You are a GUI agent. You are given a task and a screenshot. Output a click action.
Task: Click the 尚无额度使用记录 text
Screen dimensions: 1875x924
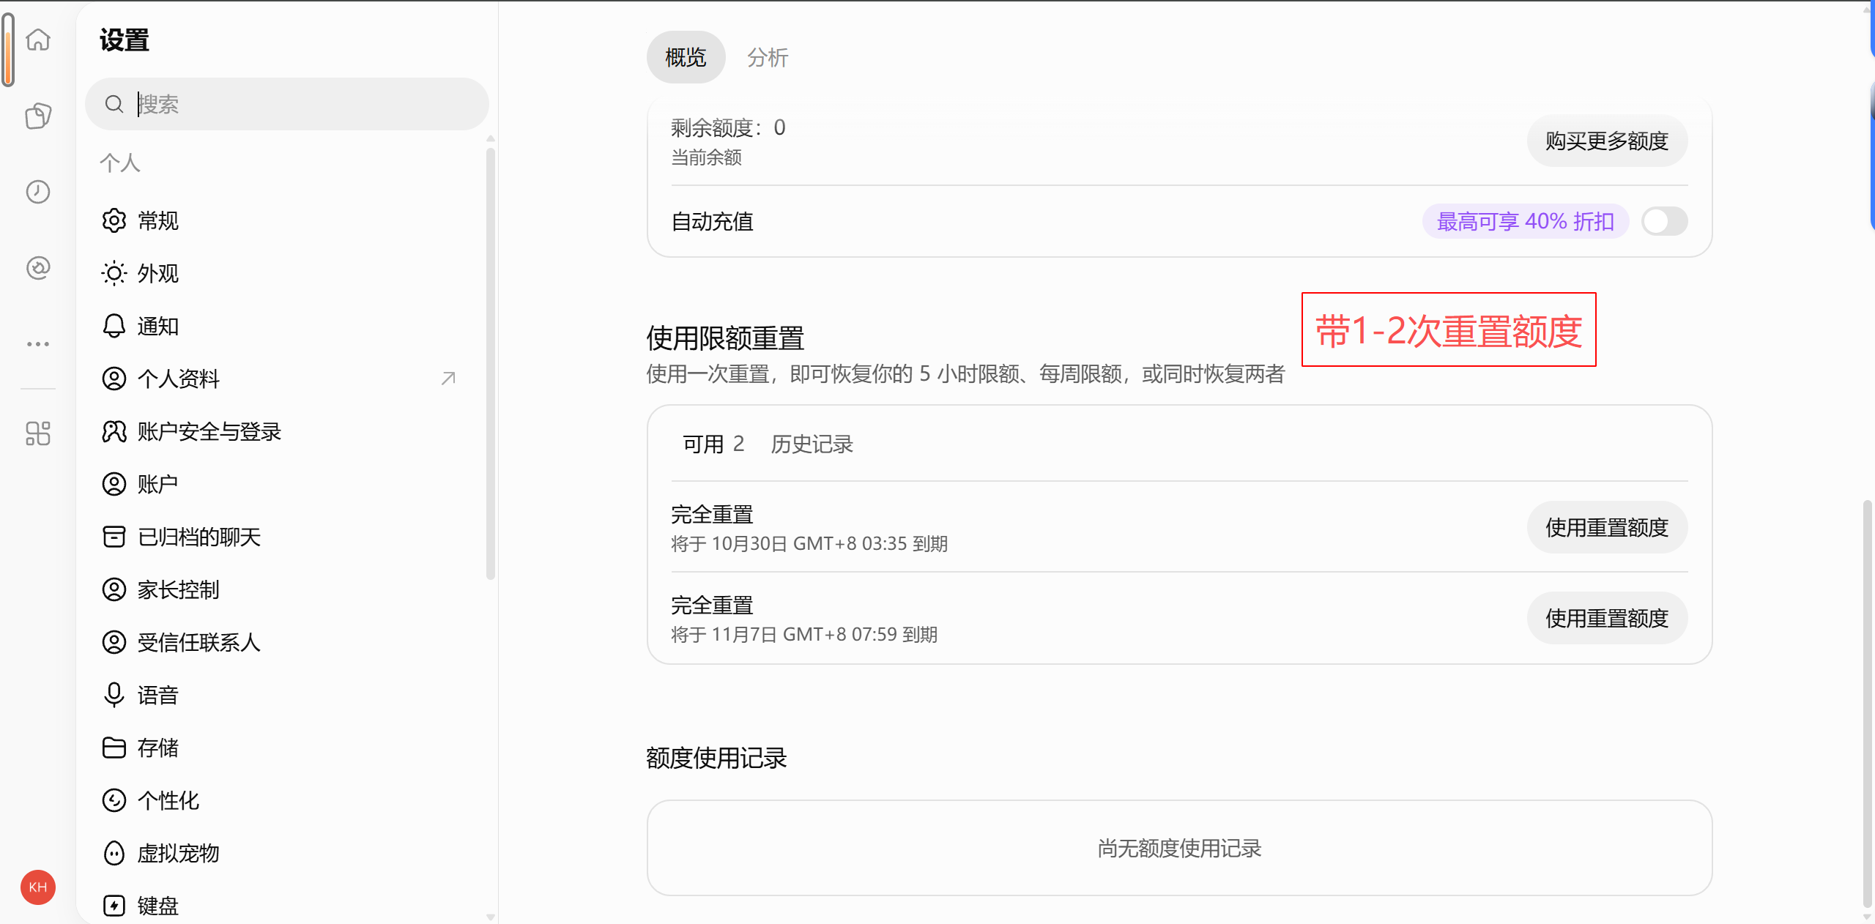click(1179, 848)
